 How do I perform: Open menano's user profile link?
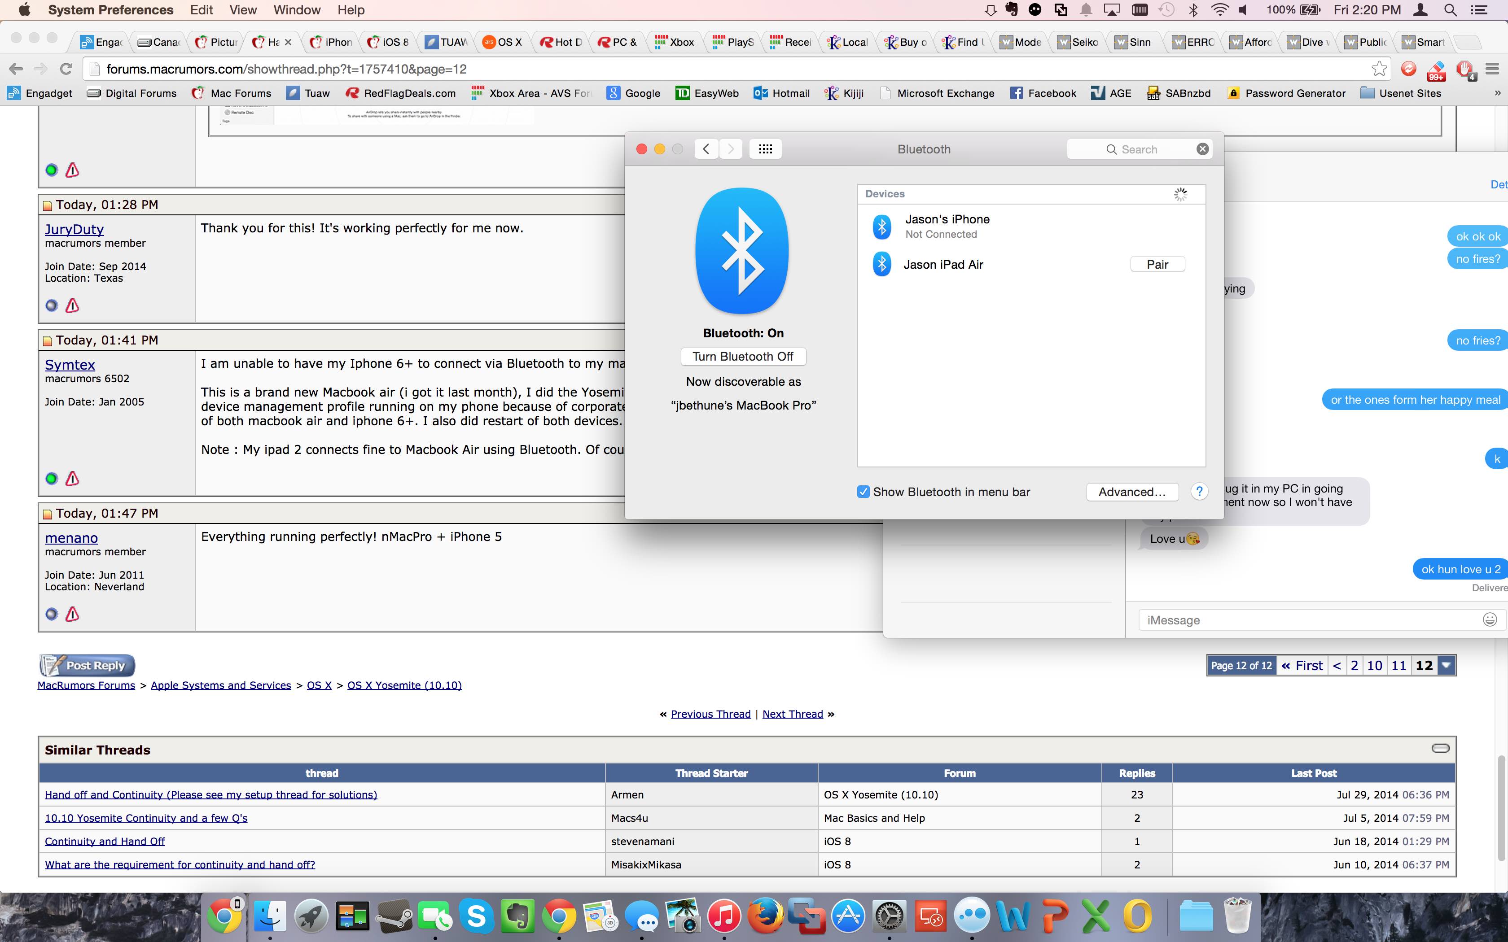[x=71, y=538]
